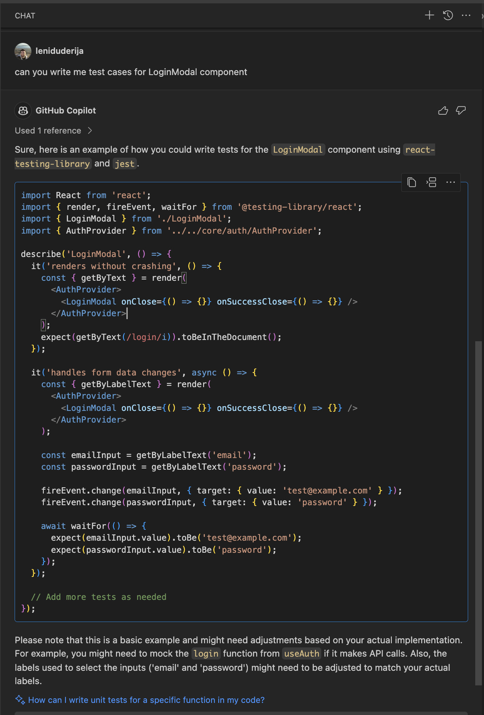Start a new chat with plus icon
Image resolution: width=484 pixels, height=715 pixels.
pos(429,15)
